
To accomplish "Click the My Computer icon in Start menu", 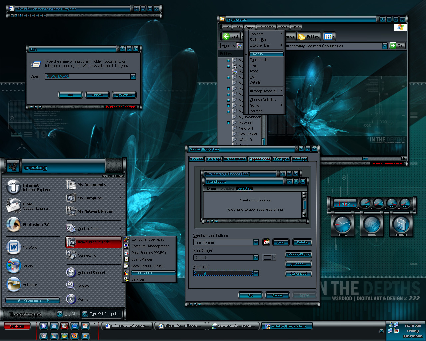I will 71,198.
